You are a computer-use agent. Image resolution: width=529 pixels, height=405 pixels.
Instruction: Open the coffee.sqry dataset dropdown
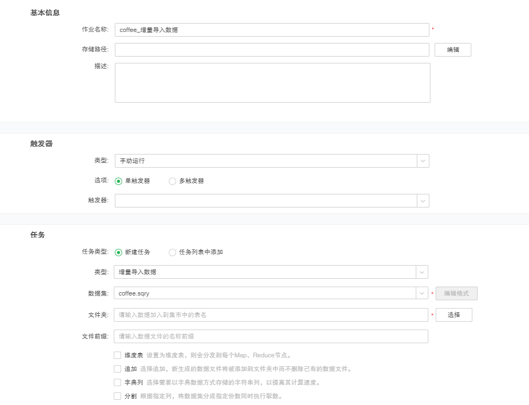423,294
